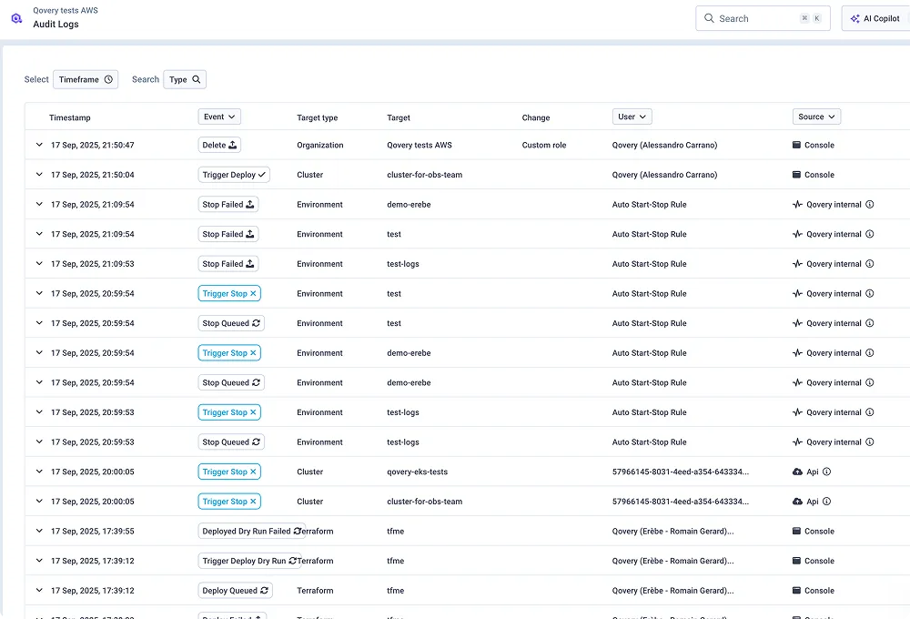Click Api info icon for qovery-eks-tests

(x=826, y=472)
